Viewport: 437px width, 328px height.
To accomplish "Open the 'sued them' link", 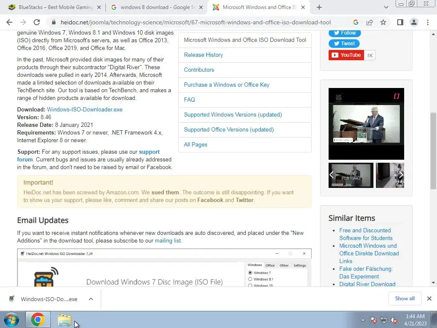I will tap(165, 192).
